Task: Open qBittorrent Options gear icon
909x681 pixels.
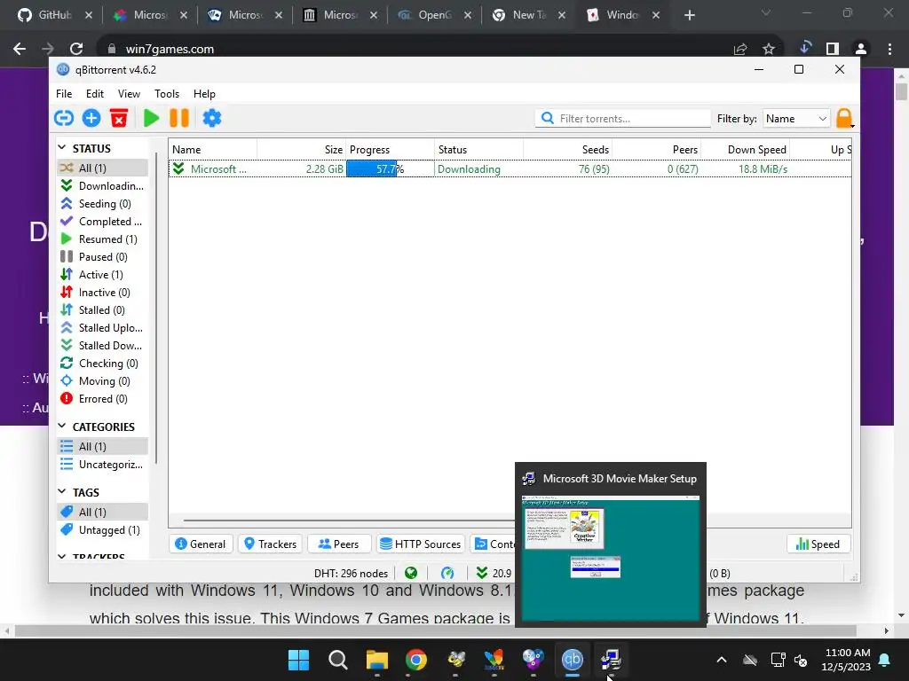Action: coord(211,118)
